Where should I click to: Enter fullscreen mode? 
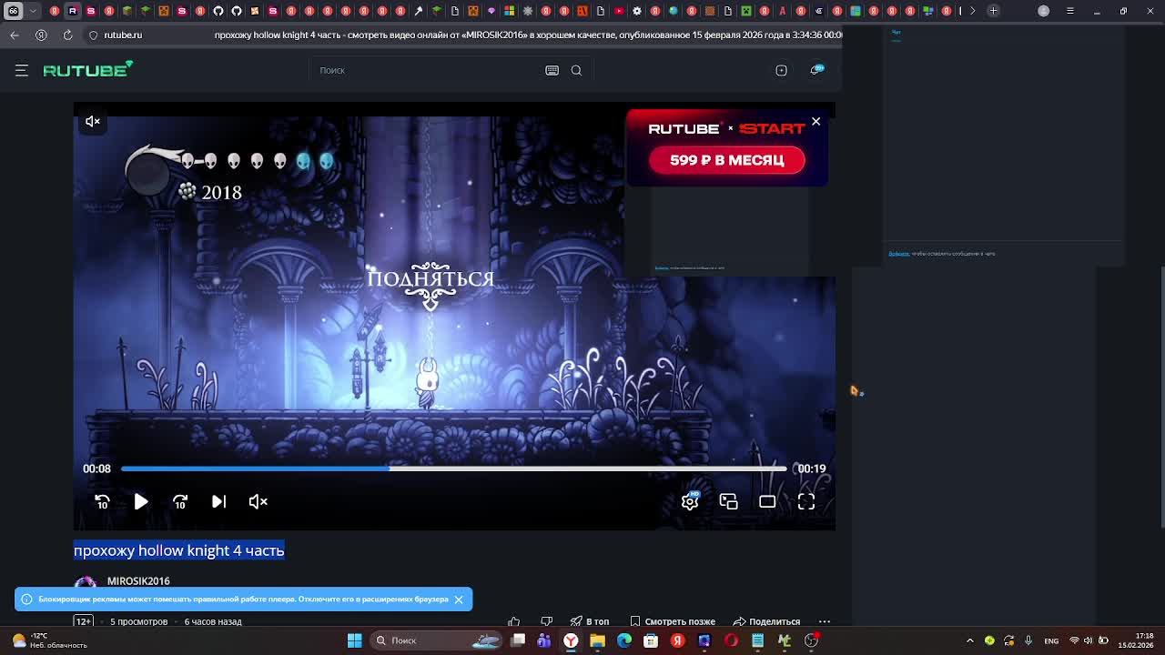click(806, 501)
